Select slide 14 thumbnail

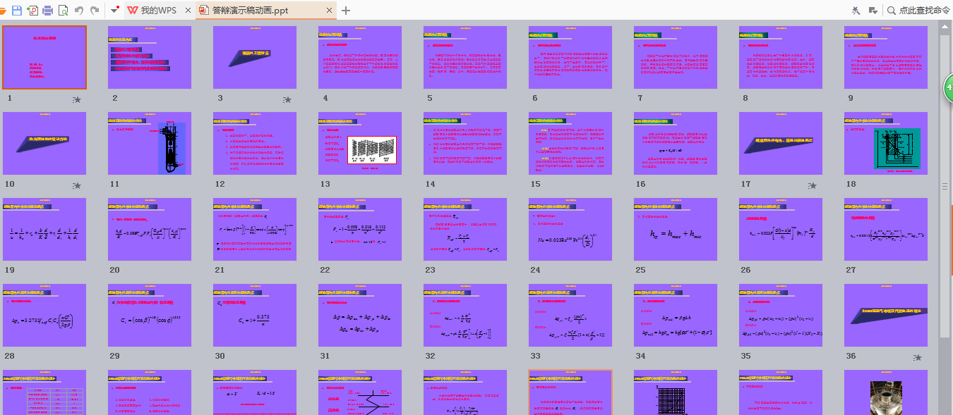tap(465, 144)
